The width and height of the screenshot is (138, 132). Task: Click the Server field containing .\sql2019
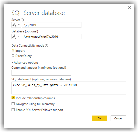coord(52,25)
